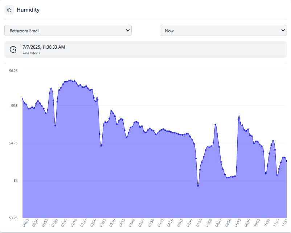Image resolution: width=291 pixels, height=233 pixels.
Task: Click the 00:05 x-axis time label
Action: pyautogui.click(x=25, y=223)
